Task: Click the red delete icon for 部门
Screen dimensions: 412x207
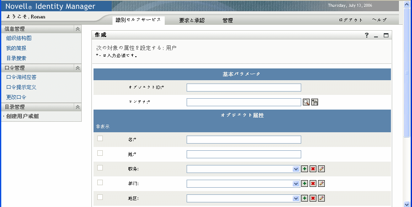Action: pos(313,183)
